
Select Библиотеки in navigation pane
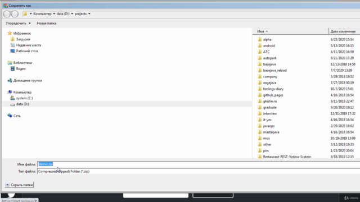[x=22, y=63]
